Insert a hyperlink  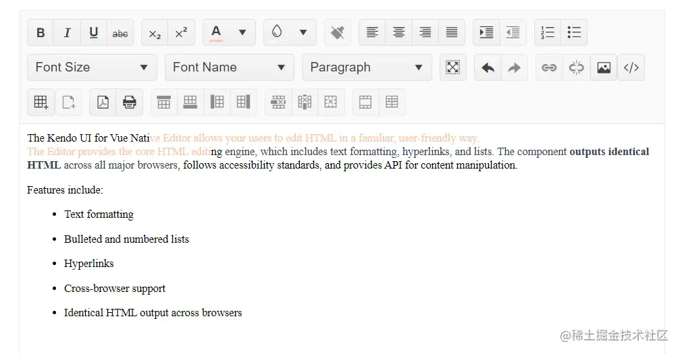point(549,67)
